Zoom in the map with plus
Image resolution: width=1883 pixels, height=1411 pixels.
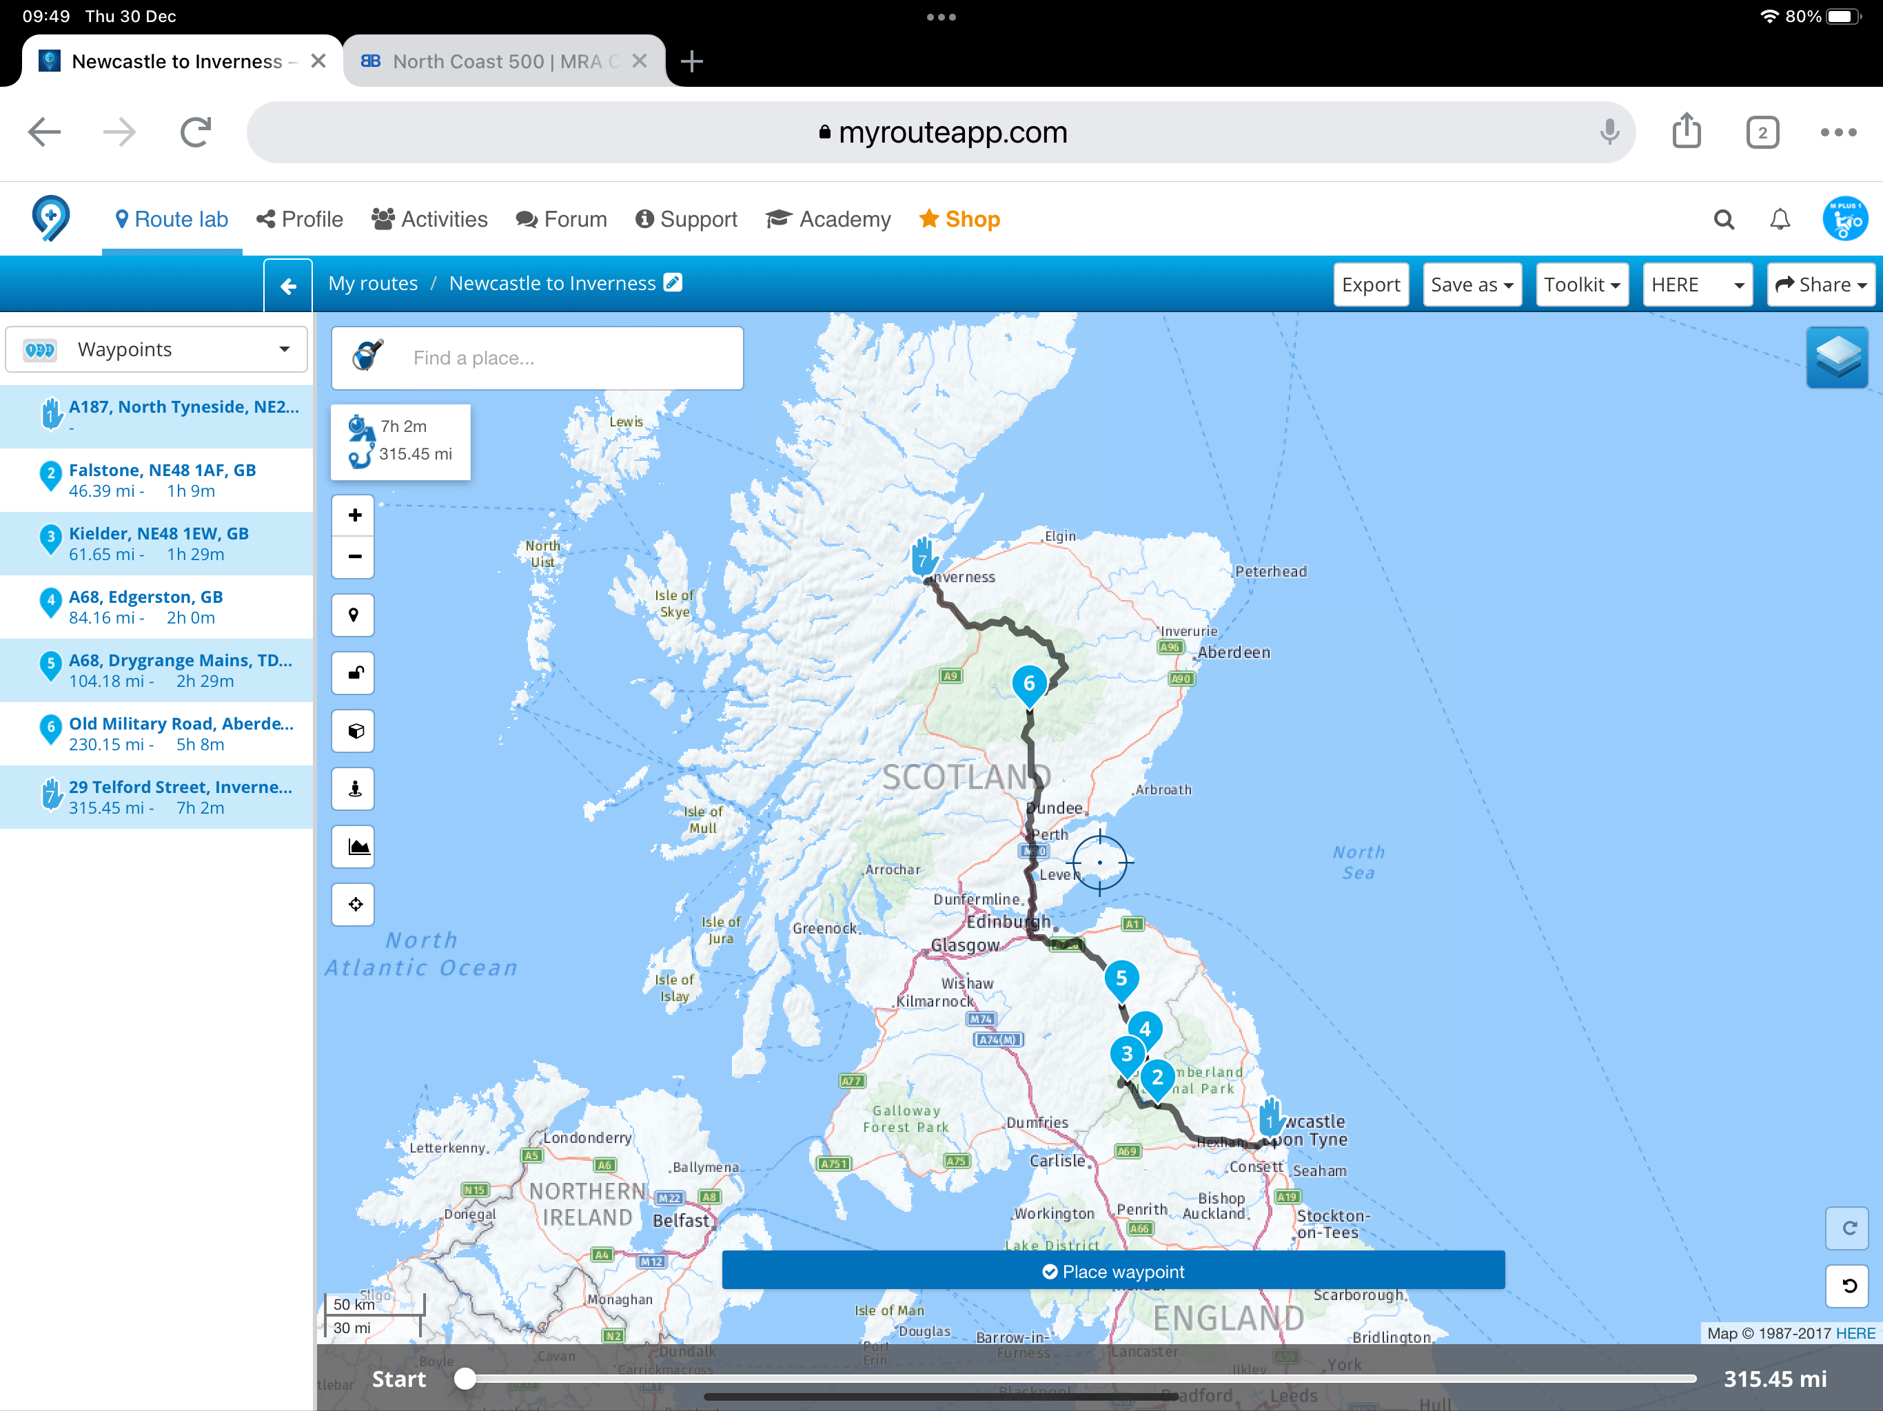coord(355,515)
